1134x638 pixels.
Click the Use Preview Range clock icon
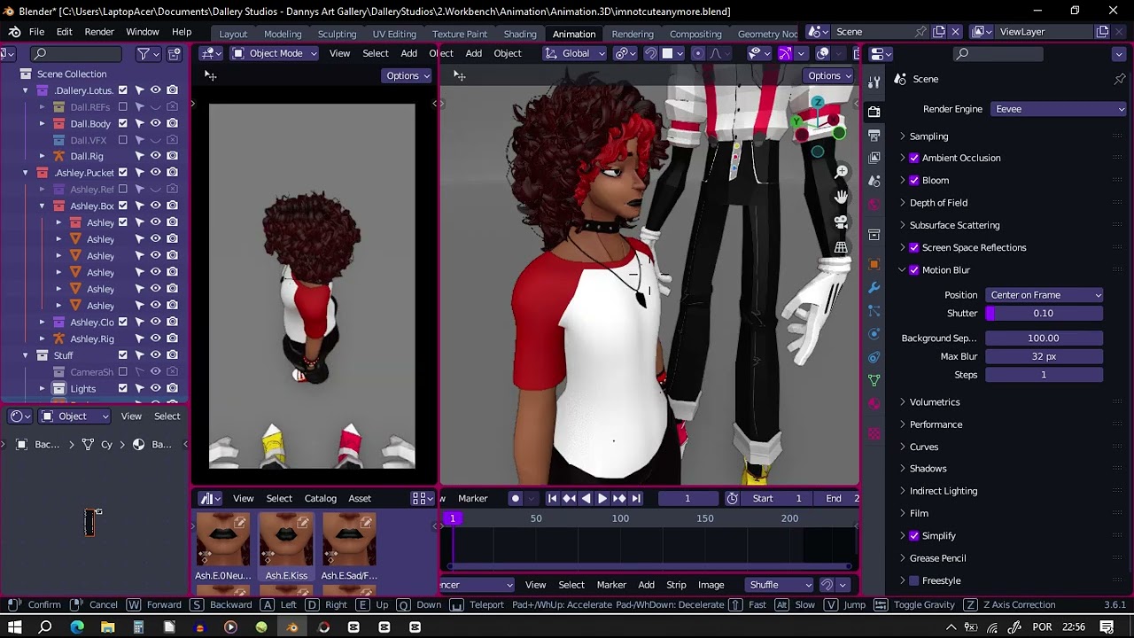(733, 498)
